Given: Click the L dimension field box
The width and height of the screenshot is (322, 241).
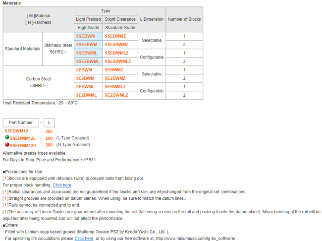Looking at the screenshot, I should click(x=49, y=122).
